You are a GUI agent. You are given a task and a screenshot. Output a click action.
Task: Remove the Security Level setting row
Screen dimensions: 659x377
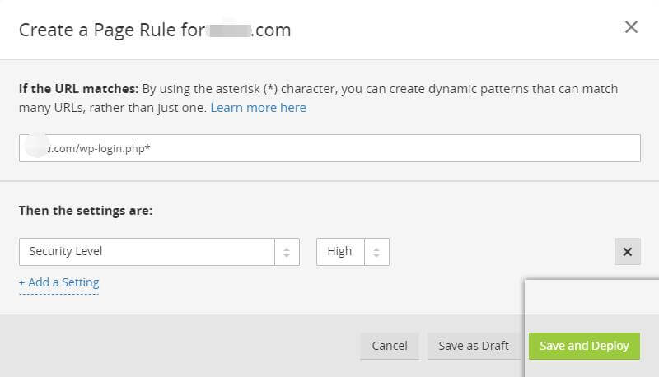point(627,252)
